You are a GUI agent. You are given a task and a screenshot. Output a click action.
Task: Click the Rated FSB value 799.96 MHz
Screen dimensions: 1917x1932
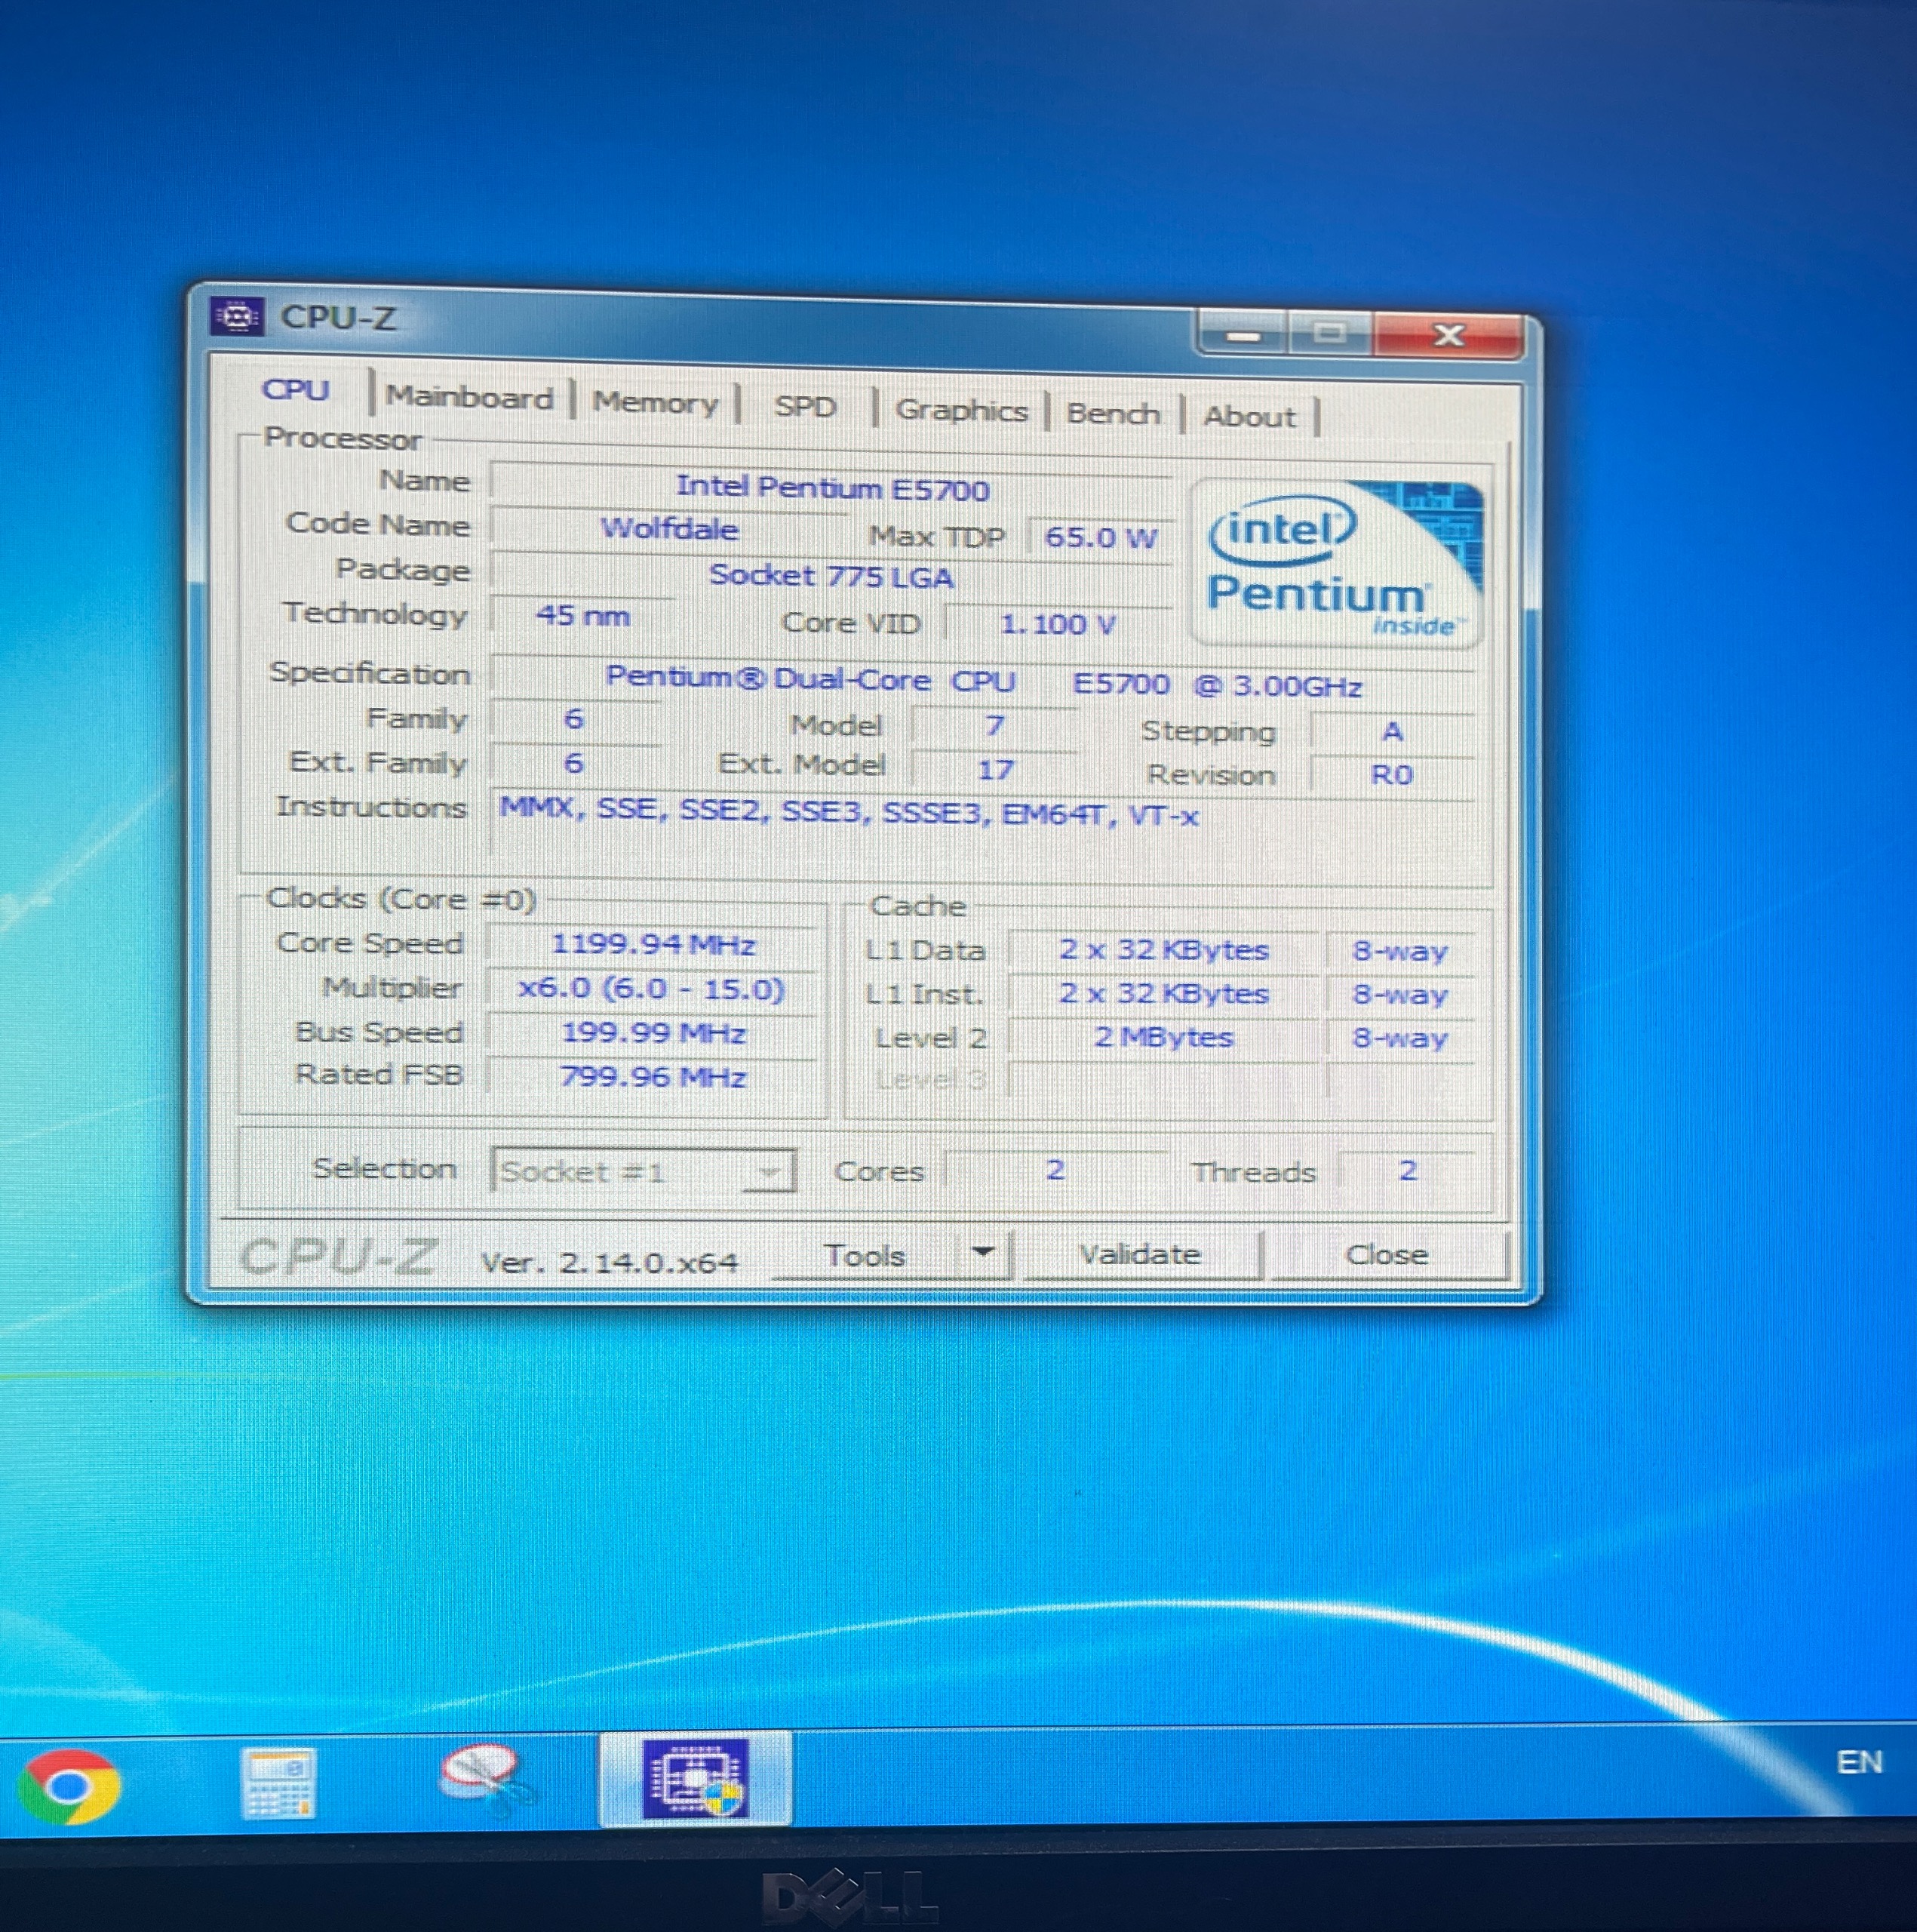(x=653, y=1078)
